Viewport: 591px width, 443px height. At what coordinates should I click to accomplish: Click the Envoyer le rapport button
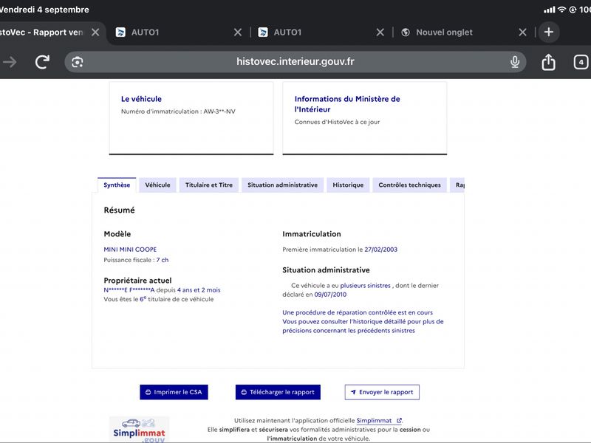pyautogui.click(x=382, y=392)
